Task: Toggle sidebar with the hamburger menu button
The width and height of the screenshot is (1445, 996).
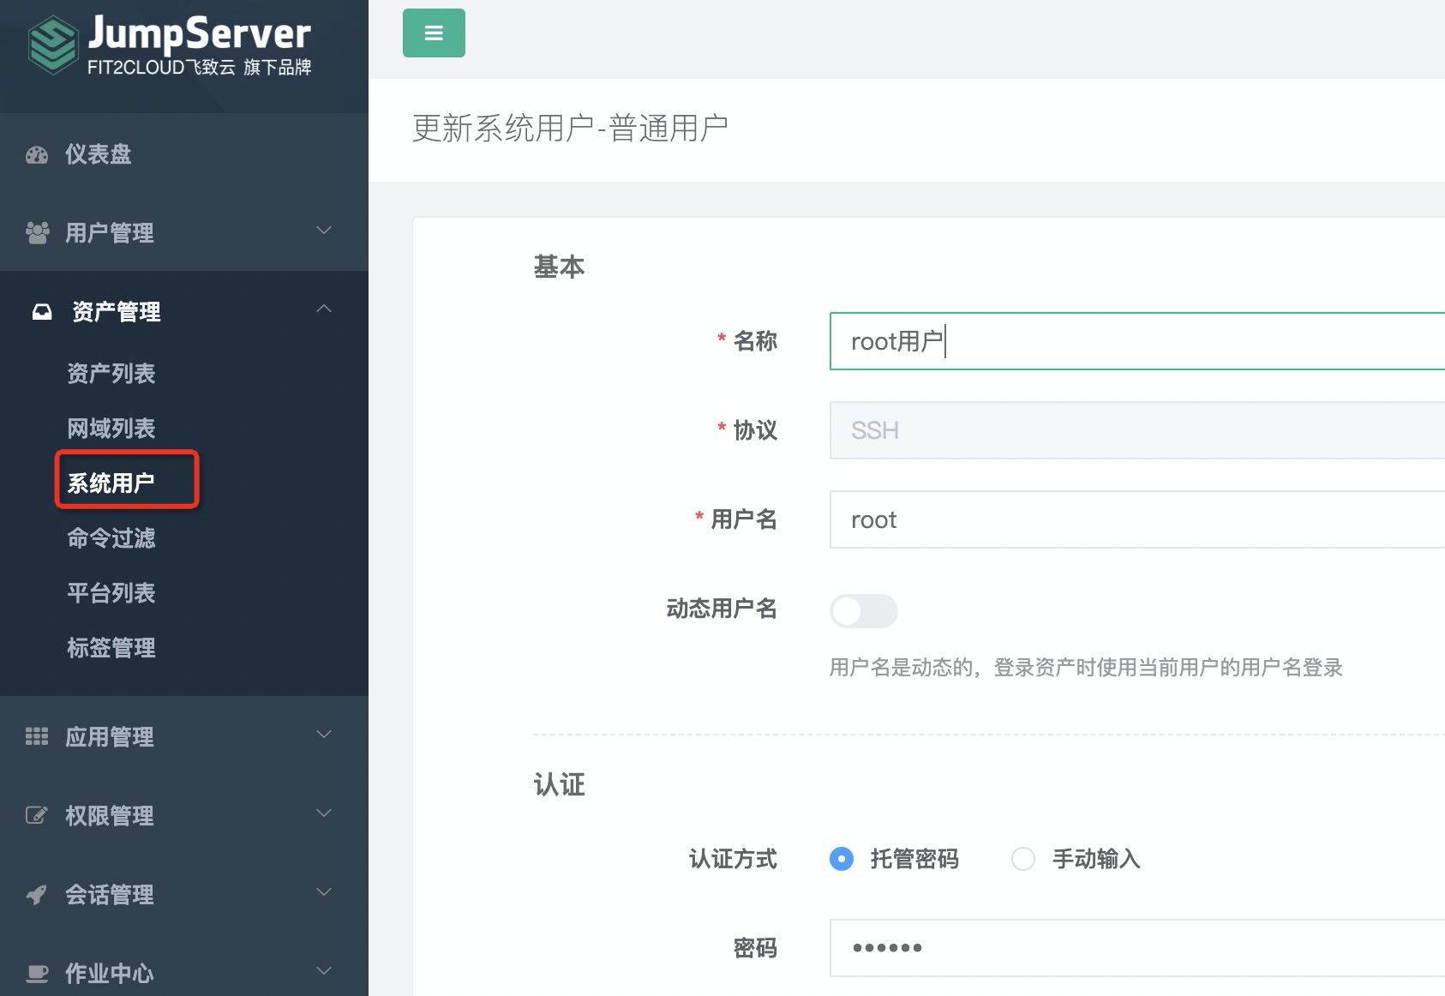Action: click(434, 33)
